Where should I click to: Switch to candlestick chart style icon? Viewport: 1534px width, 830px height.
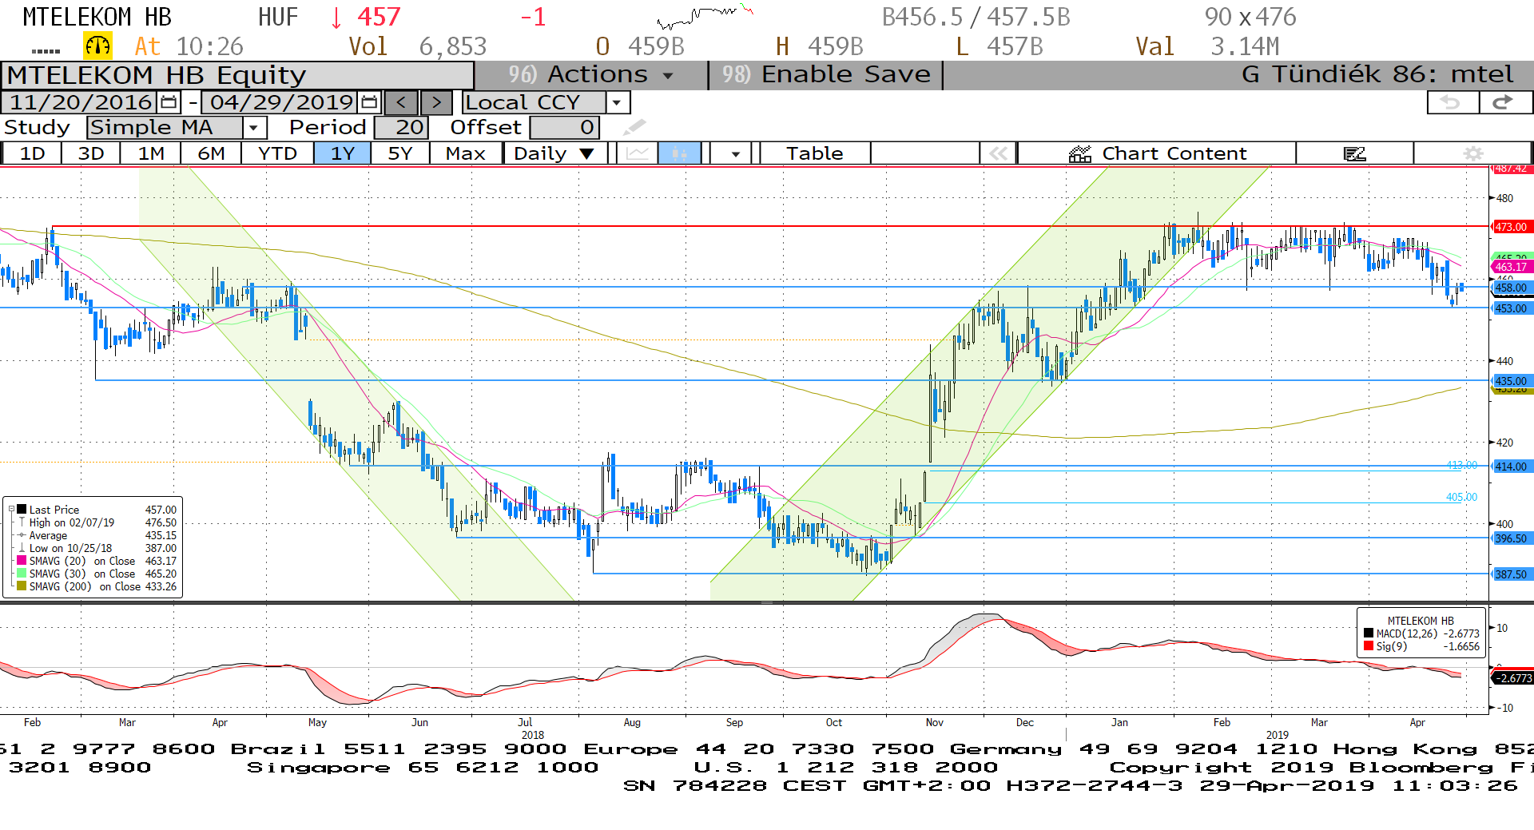pyautogui.click(x=680, y=153)
